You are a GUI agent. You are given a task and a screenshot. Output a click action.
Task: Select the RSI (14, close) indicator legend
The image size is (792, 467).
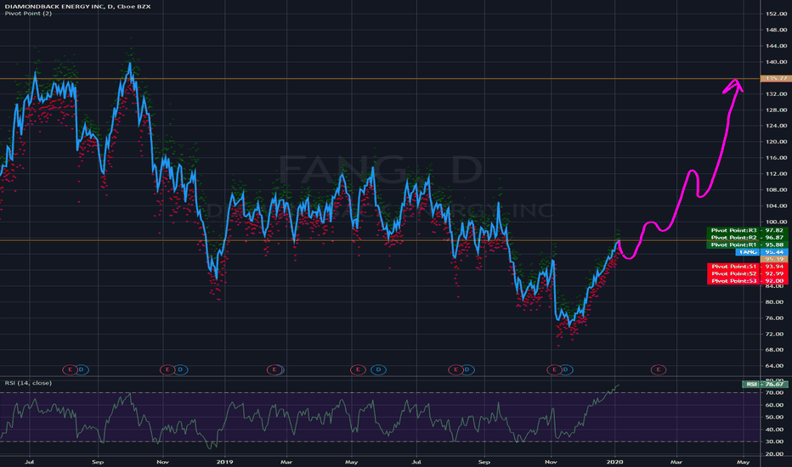[x=28, y=383]
